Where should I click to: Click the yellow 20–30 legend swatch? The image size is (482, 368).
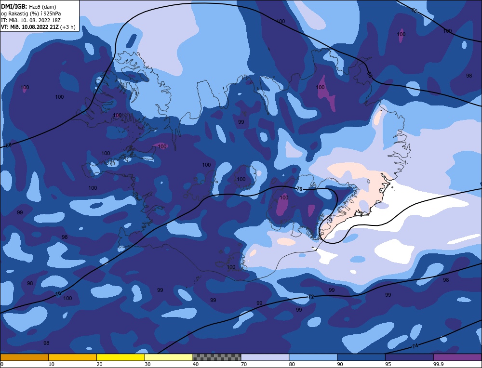pyautogui.click(x=120, y=357)
